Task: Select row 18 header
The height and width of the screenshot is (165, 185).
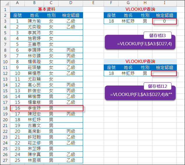Action: (5, 108)
